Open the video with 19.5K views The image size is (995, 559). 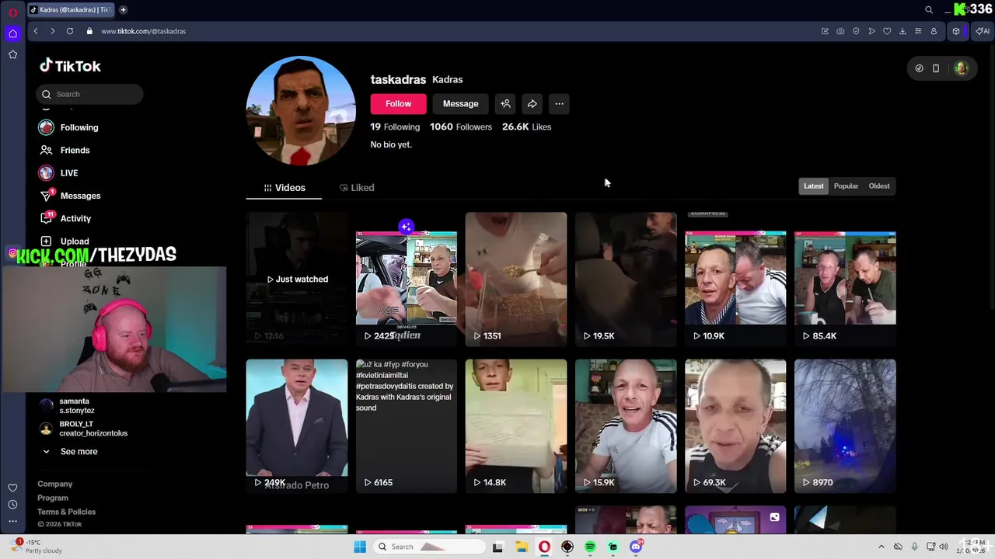[626, 279]
